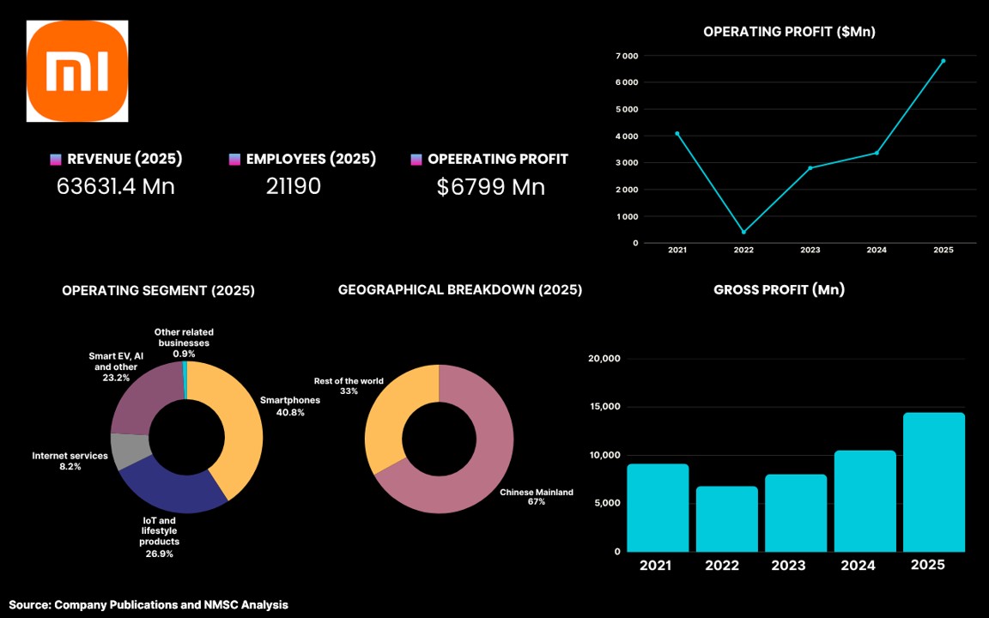Image resolution: width=989 pixels, height=618 pixels.
Task: Click the 2022 gross profit bar
Action: point(727,519)
